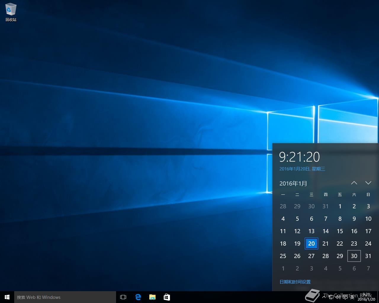This screenshot has height=303, width=379.
Task: Click the Search Web and Windows box
Action: pyautogui.click(x=65, y=297)
